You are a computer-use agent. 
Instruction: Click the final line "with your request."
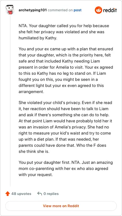coord(36,175)
